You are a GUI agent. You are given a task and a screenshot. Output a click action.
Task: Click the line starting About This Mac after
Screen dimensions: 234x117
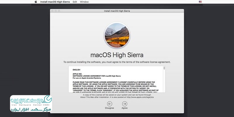point(117,97)
